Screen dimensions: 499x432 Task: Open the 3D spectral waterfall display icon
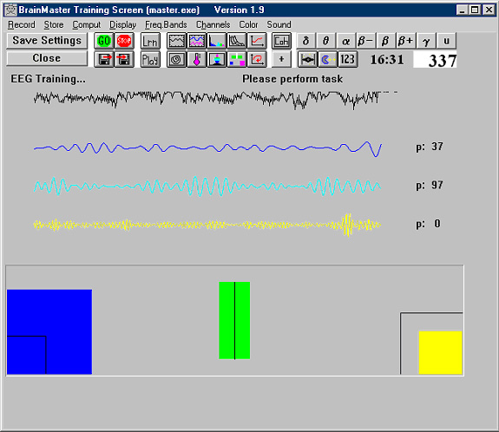click(x=237, y=41)
